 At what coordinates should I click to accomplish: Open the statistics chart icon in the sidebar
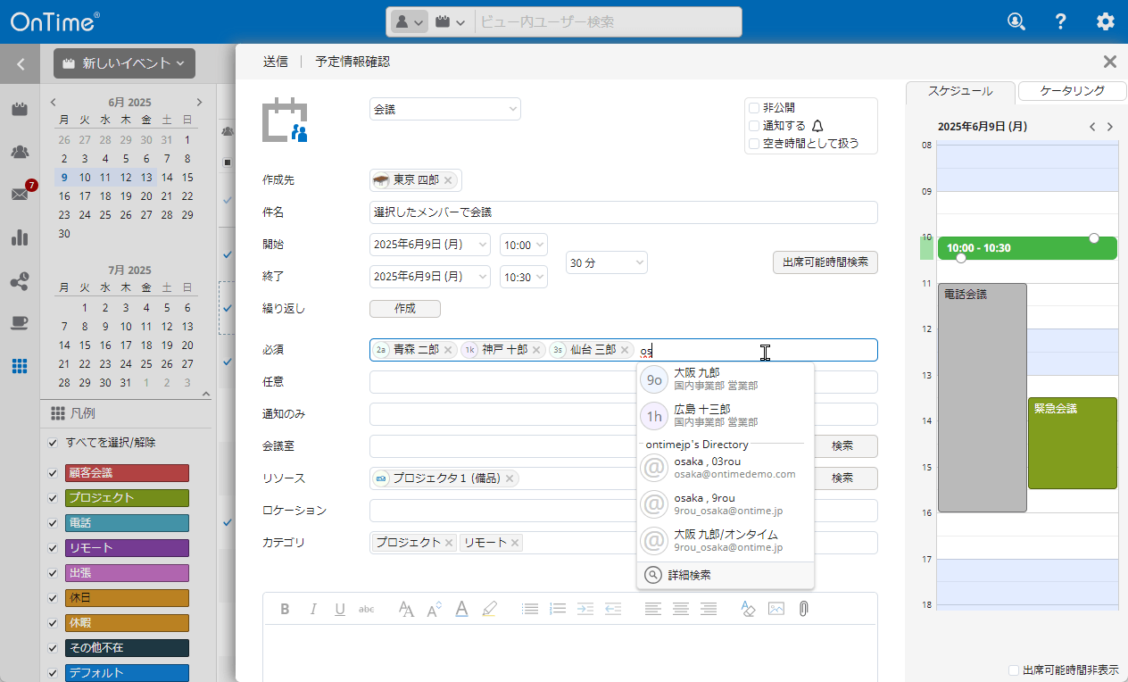coord(20,238)
